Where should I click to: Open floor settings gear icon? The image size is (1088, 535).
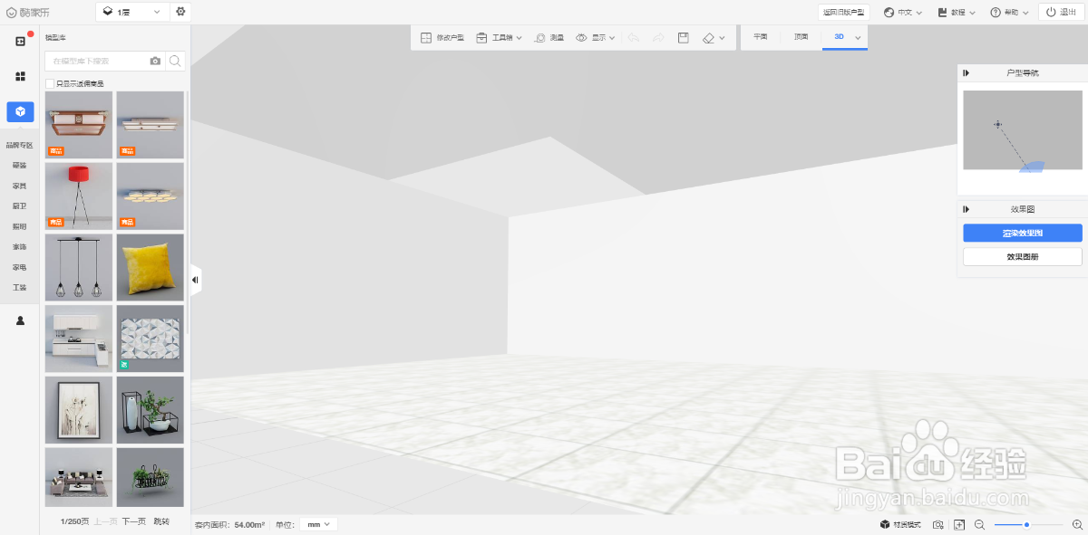pyautogui.click(x=180, y=12)
